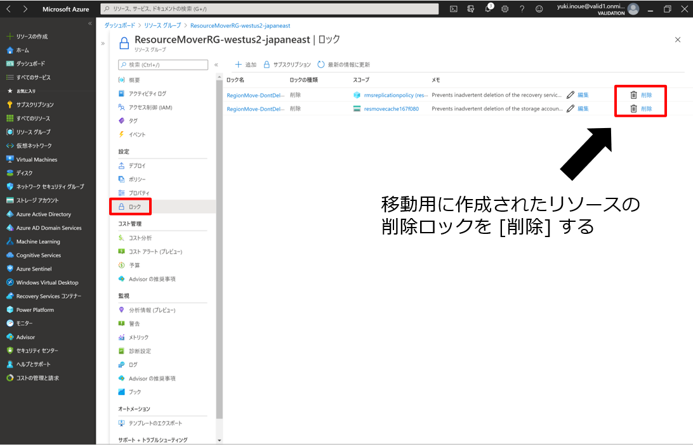Open 概要 in resource menu
Viewport: 693px width, 445px height.
129,80
